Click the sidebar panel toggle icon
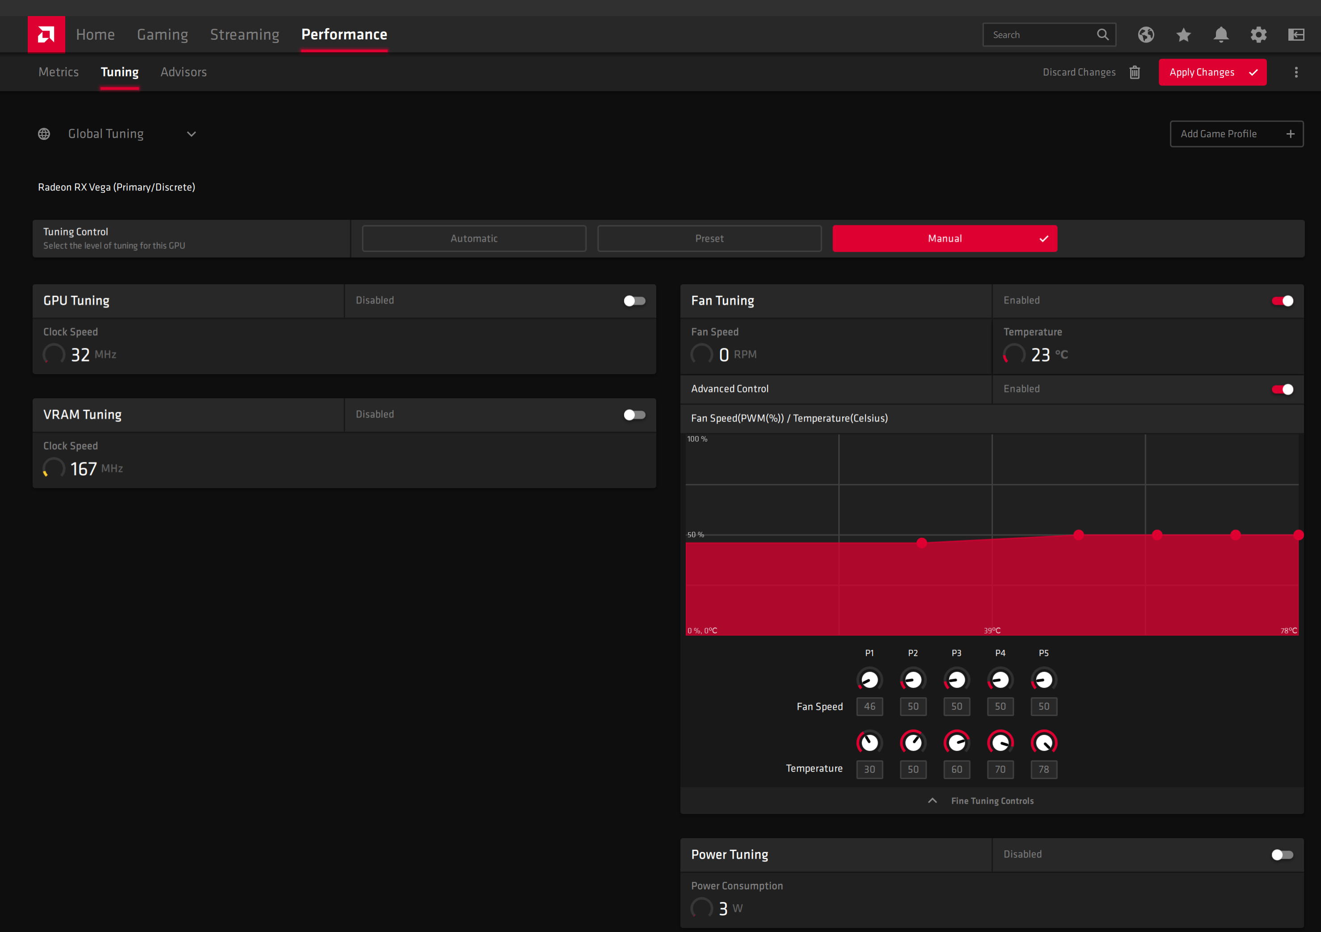Screen dimensions: 1321x932 [1296, 35]
